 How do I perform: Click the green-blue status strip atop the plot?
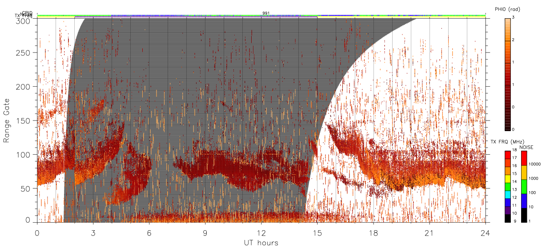coord(261,16)
